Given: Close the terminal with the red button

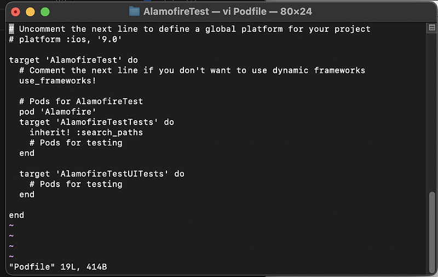Looking at the screenshot, I should (x=15, y=12).
